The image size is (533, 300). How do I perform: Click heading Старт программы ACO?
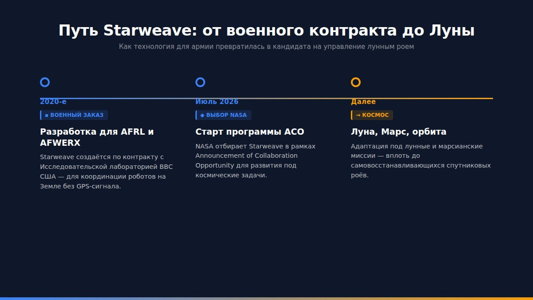[x=250, y=132]
